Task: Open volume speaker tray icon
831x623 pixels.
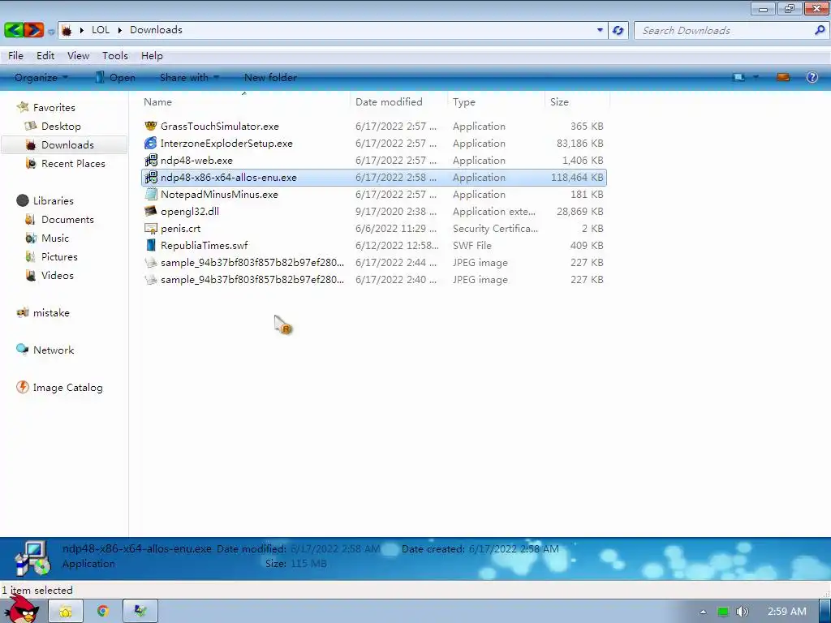Action: tap(743, 612)
